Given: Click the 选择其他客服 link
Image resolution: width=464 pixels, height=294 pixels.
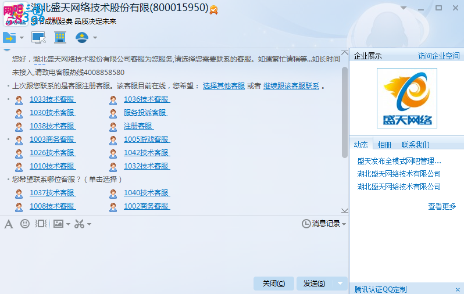Looking at the screenshot, I should tap(224, 86).
